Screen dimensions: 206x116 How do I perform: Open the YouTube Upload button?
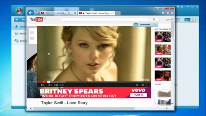click(x=168, y=20)
